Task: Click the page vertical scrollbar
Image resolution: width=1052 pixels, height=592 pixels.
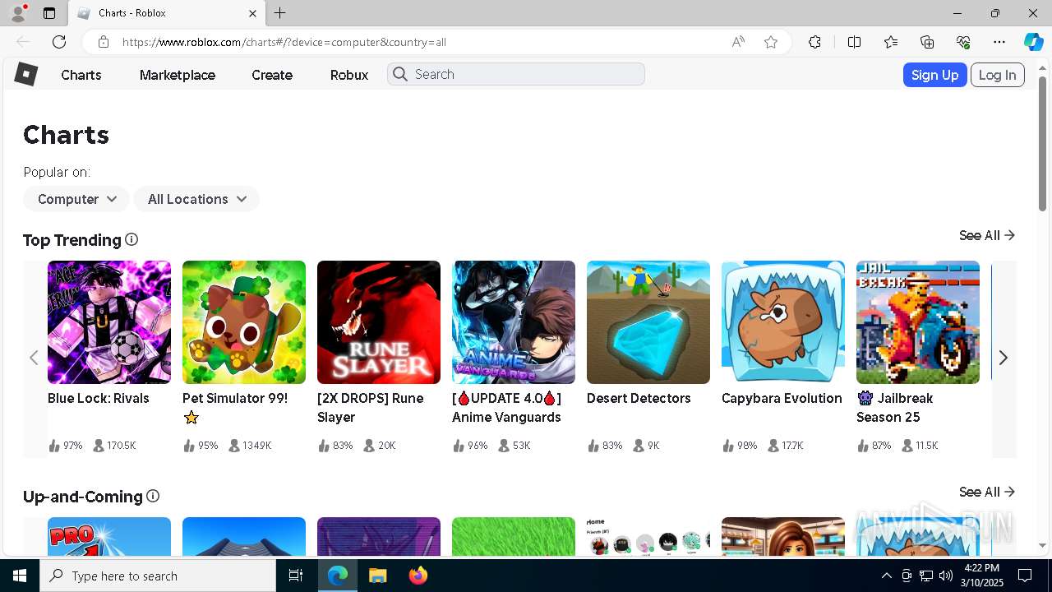Action: 1042,144
